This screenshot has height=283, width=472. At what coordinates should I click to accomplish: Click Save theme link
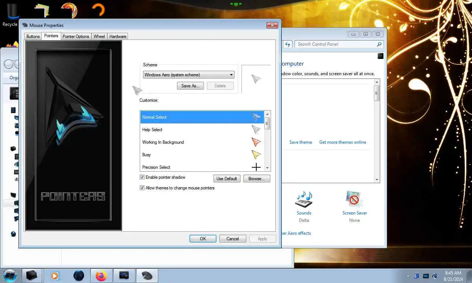pyautogui.click(x=301, y=142)
